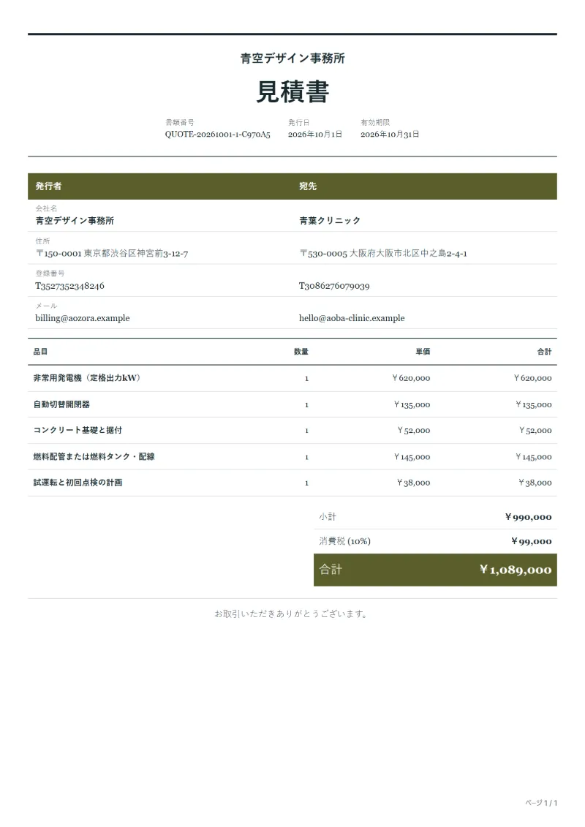Click quantity 1 in 非常用発電機 row

[x=306, y=378]
